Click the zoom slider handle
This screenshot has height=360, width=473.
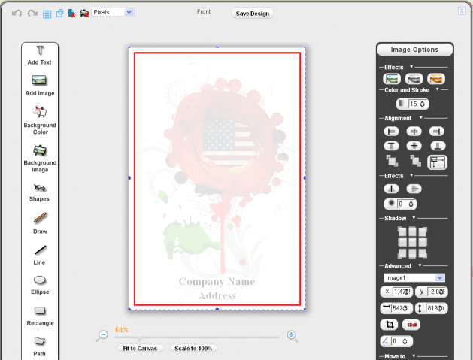click(139, 337)
